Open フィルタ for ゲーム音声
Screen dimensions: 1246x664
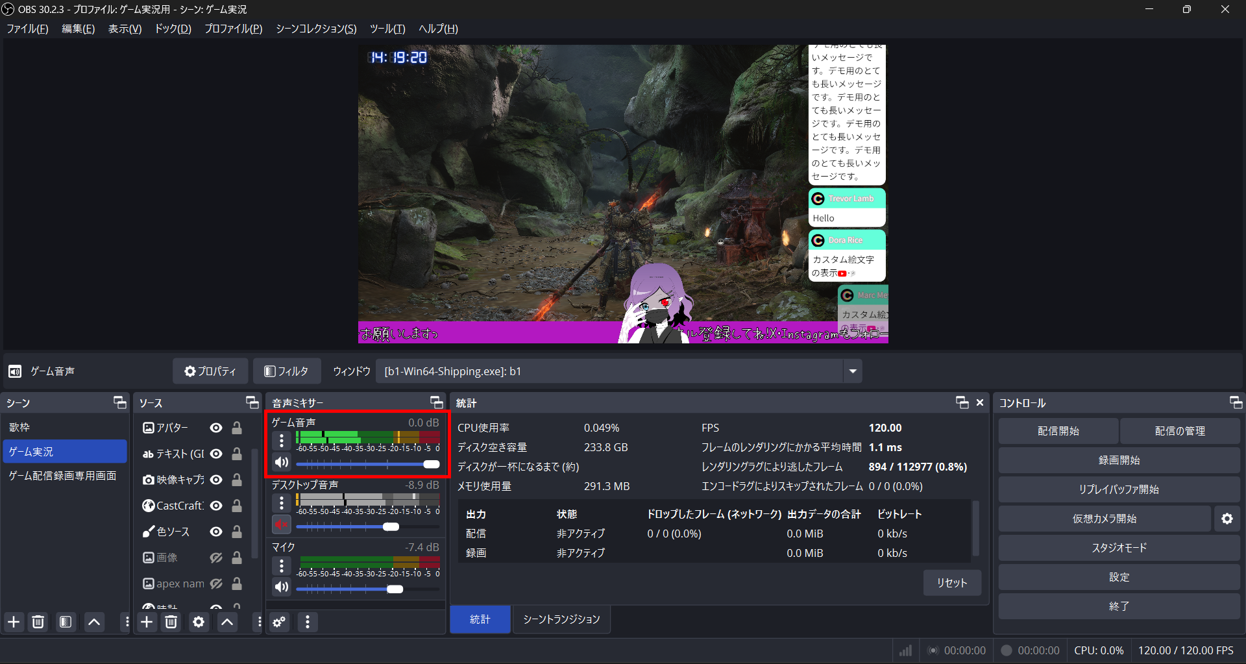pyautogui.click(x=286, y=371)
